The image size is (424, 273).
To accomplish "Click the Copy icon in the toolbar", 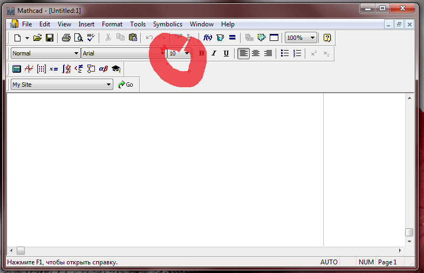I will pos(120,37).
